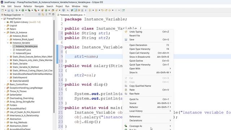Screen dimensions: 231x130
Task: Close the Package Explorer view
Action: pyautogui.click(x=23, y=15)
